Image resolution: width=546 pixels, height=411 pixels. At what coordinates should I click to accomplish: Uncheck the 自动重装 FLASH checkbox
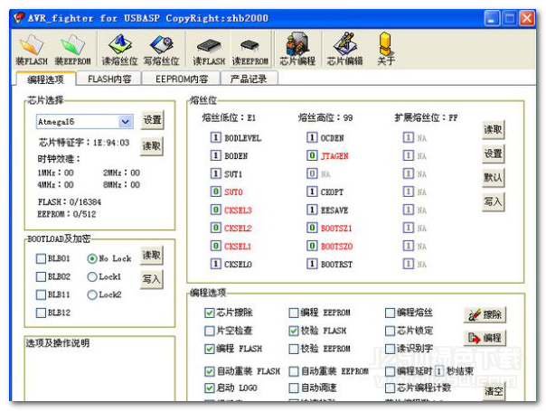click(210, 371)
